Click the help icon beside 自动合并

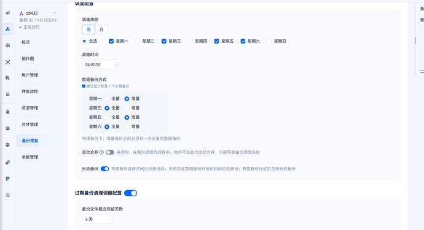[x=101, y=152]
